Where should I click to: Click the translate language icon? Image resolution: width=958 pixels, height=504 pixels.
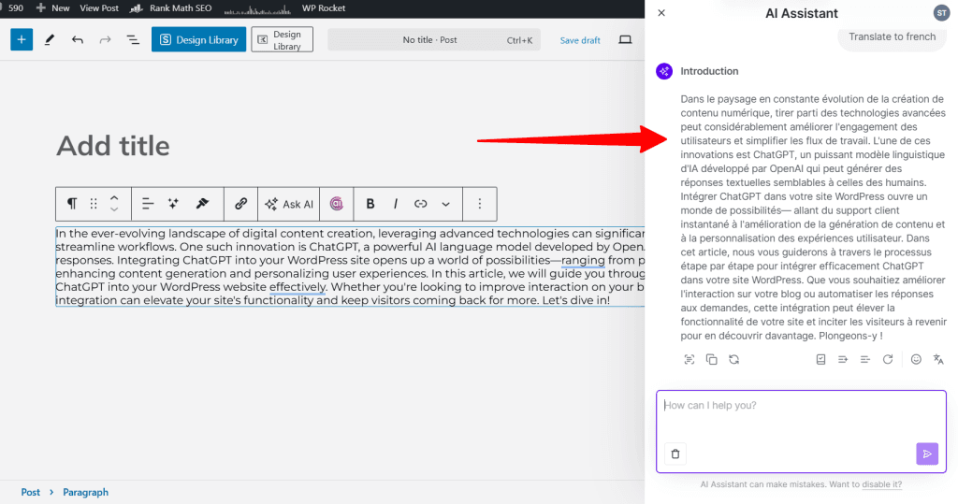pos(938,360)
